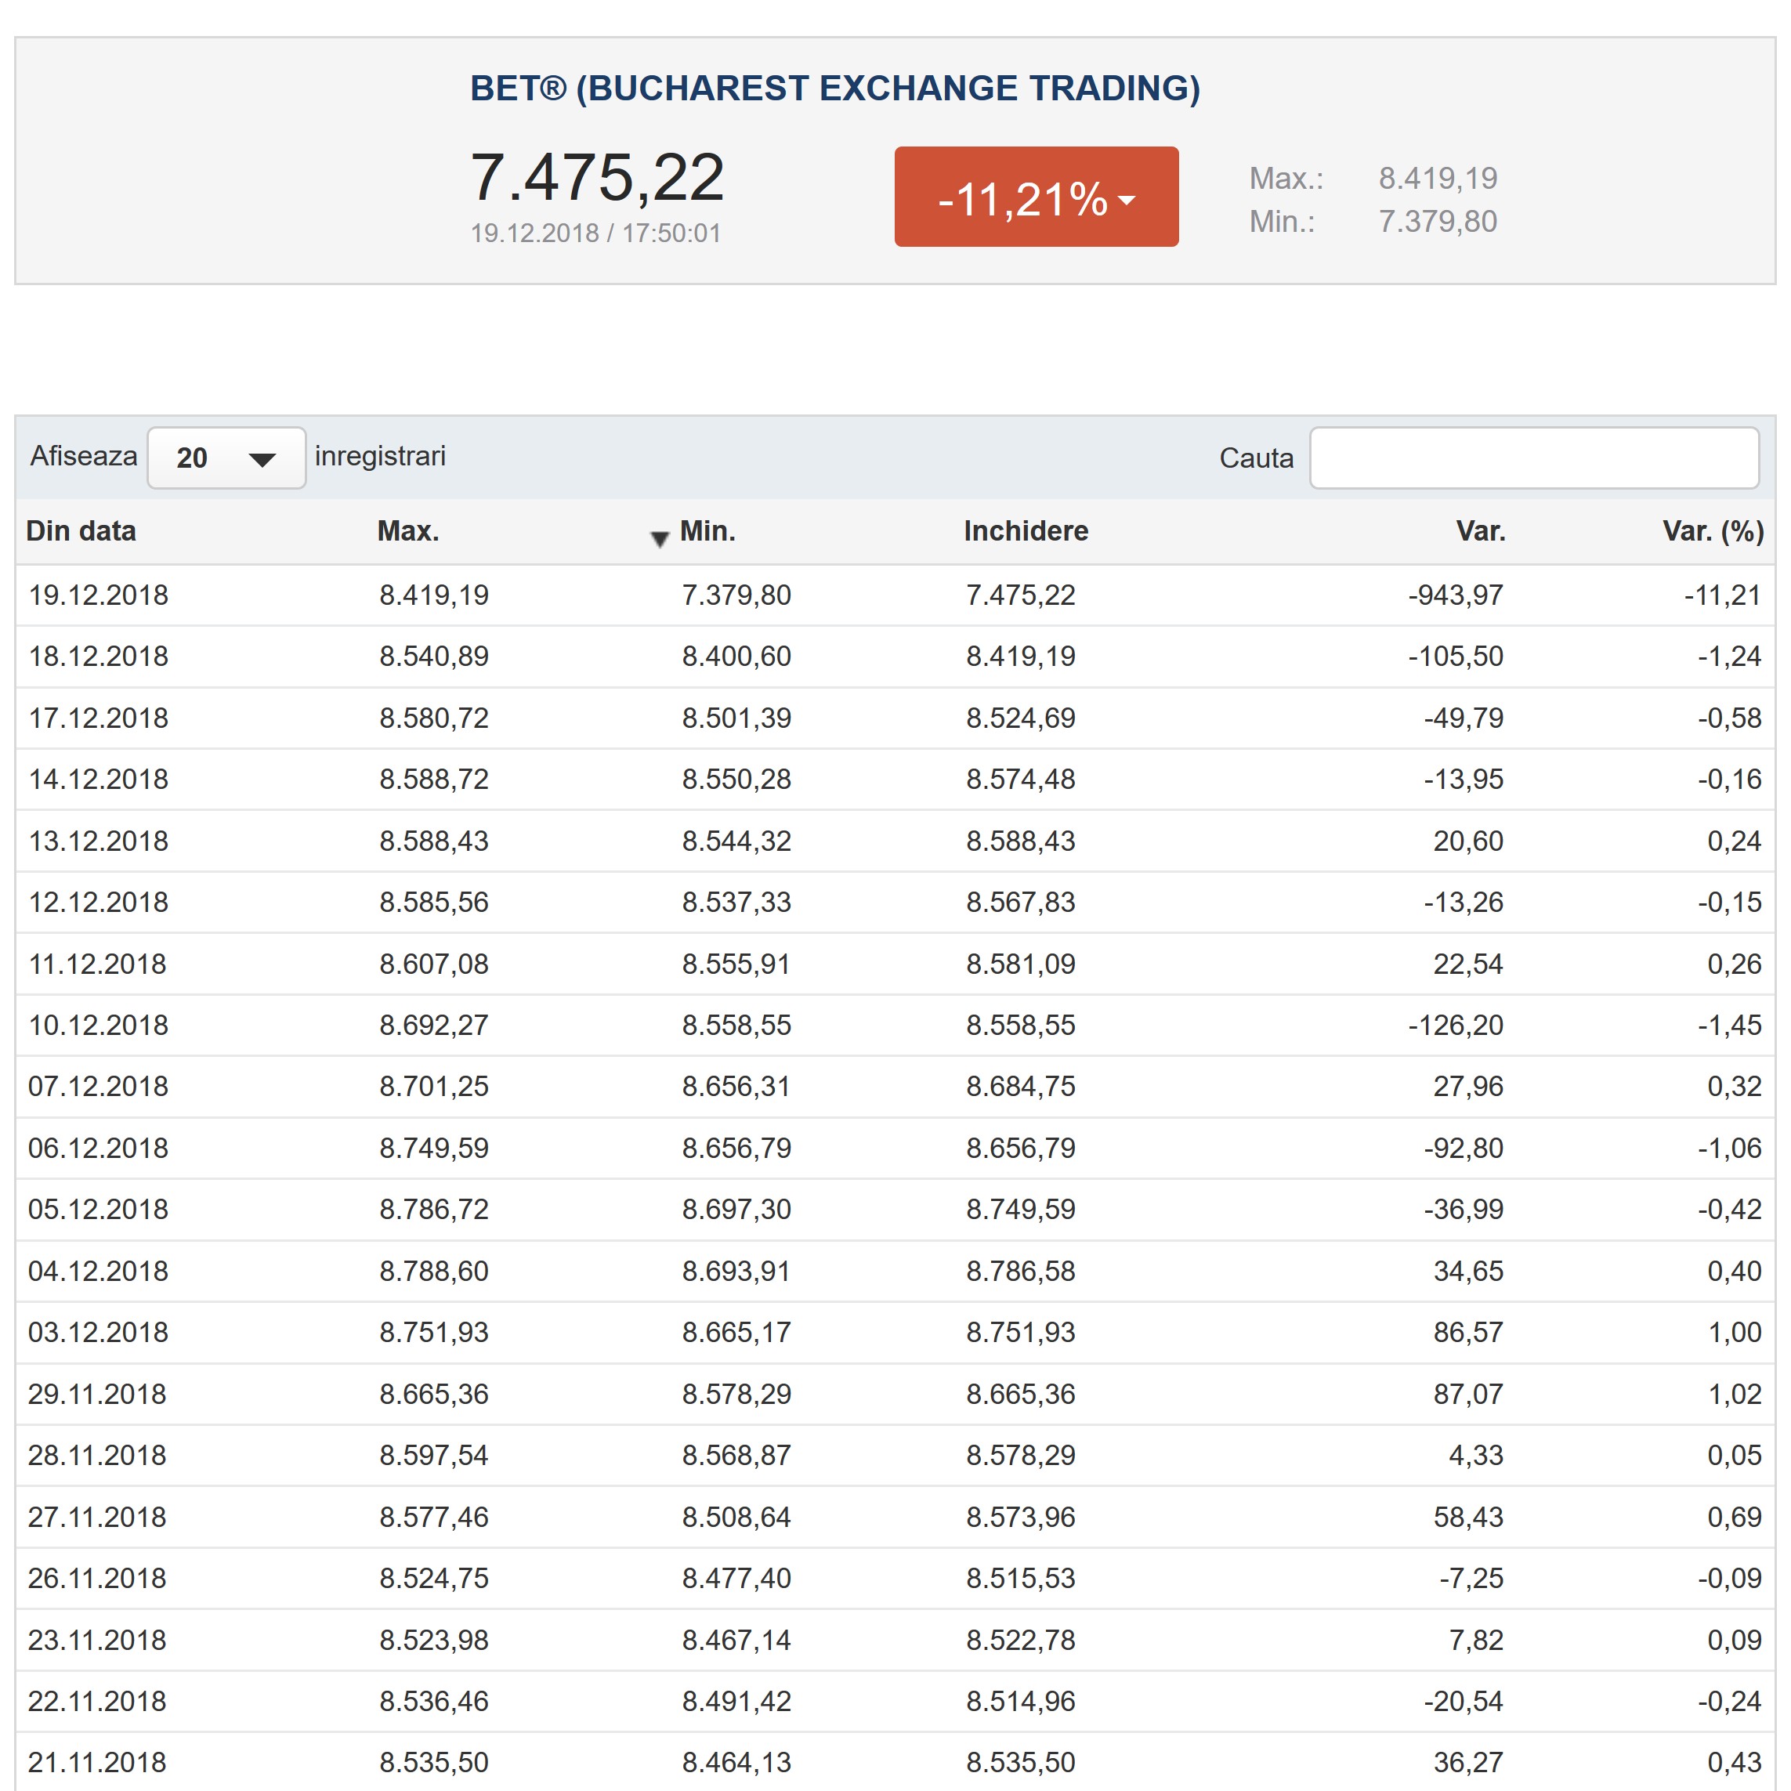The image size is (1791, 1791).
Task: Click the -943,97 variation value
Action: (1456, 594)
